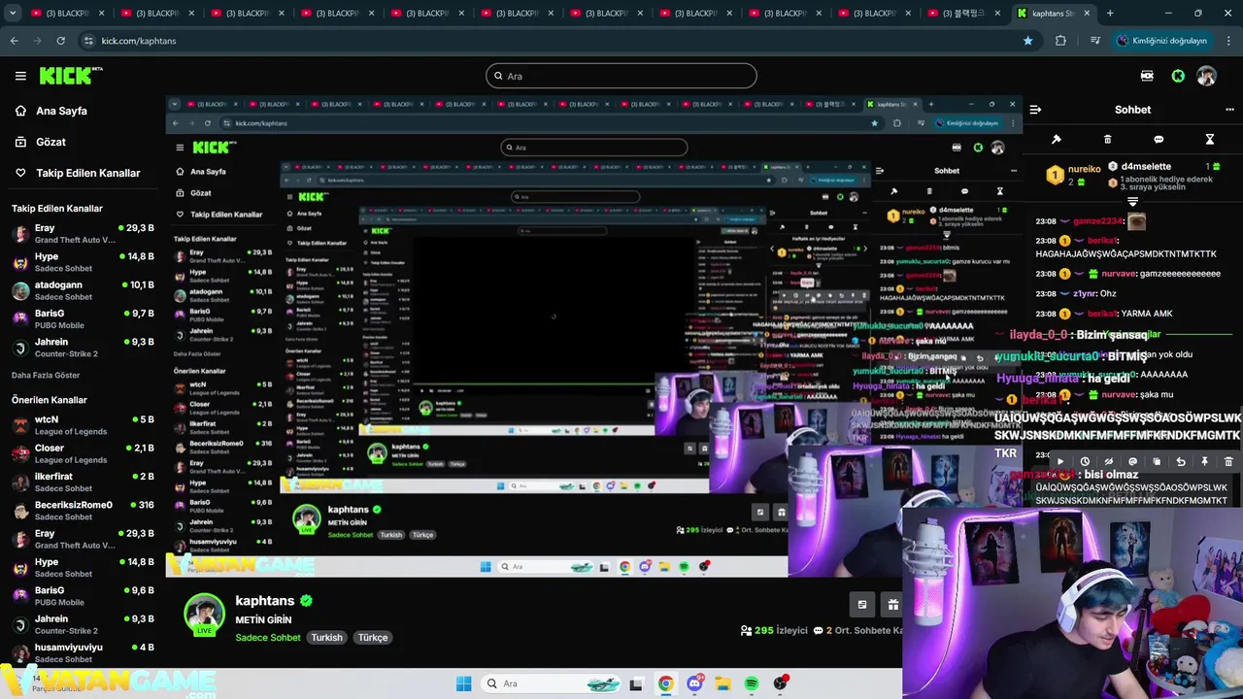Open ilkerfirat channel in sidebar

coord(82,482)
